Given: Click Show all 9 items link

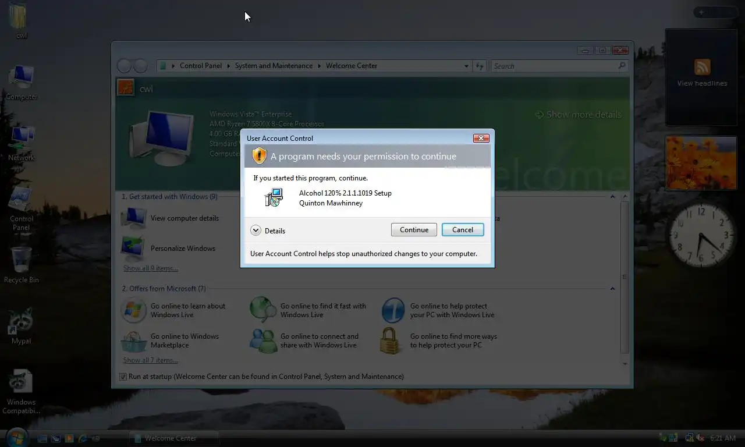Looking at the screenshot, I should coord(150,268).
